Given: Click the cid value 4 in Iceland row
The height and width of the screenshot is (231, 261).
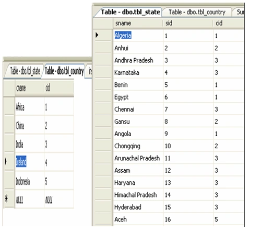Looking at the screenshot, I should coord(59,162).
